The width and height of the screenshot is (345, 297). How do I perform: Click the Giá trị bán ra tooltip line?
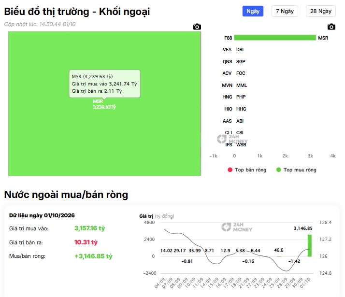tap(97, 91)
